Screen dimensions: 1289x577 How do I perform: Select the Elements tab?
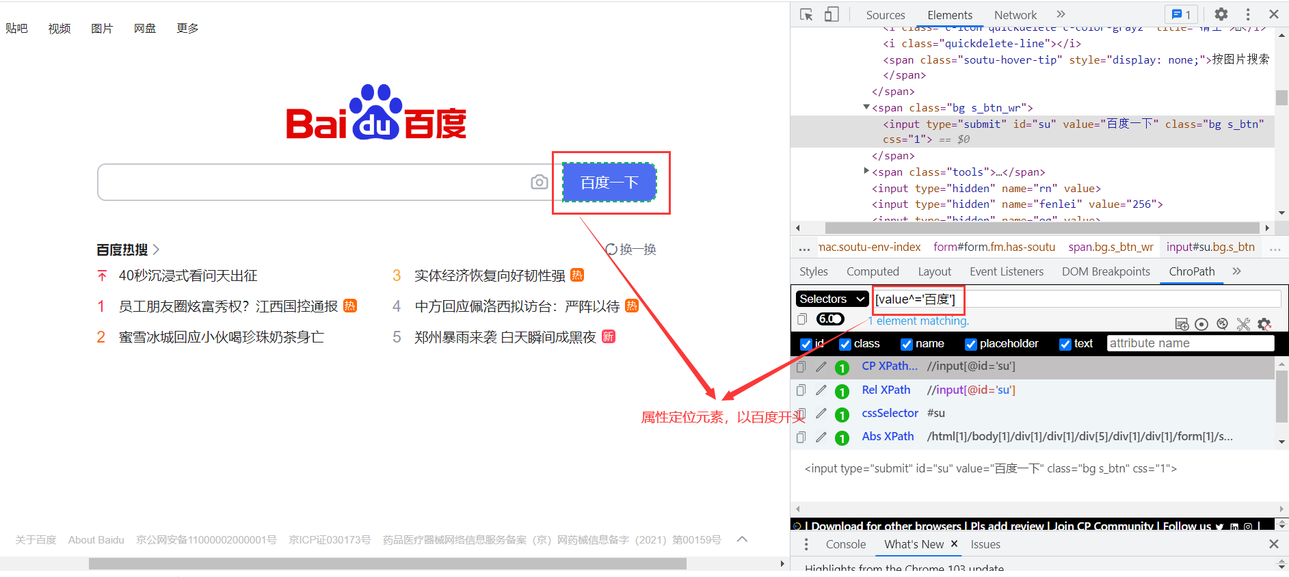[x=950, y=15]
